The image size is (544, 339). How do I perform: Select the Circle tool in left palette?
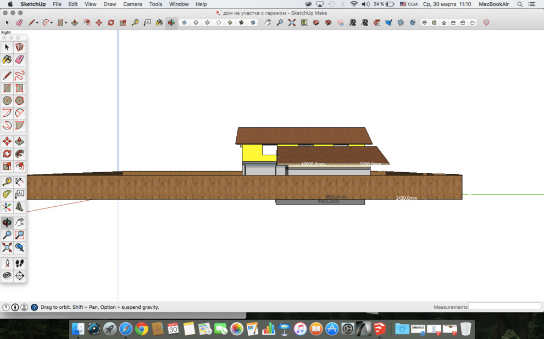tap(7, 101)
